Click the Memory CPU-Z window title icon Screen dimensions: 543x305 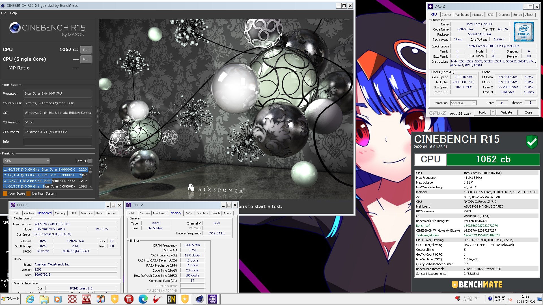(129, 205)
